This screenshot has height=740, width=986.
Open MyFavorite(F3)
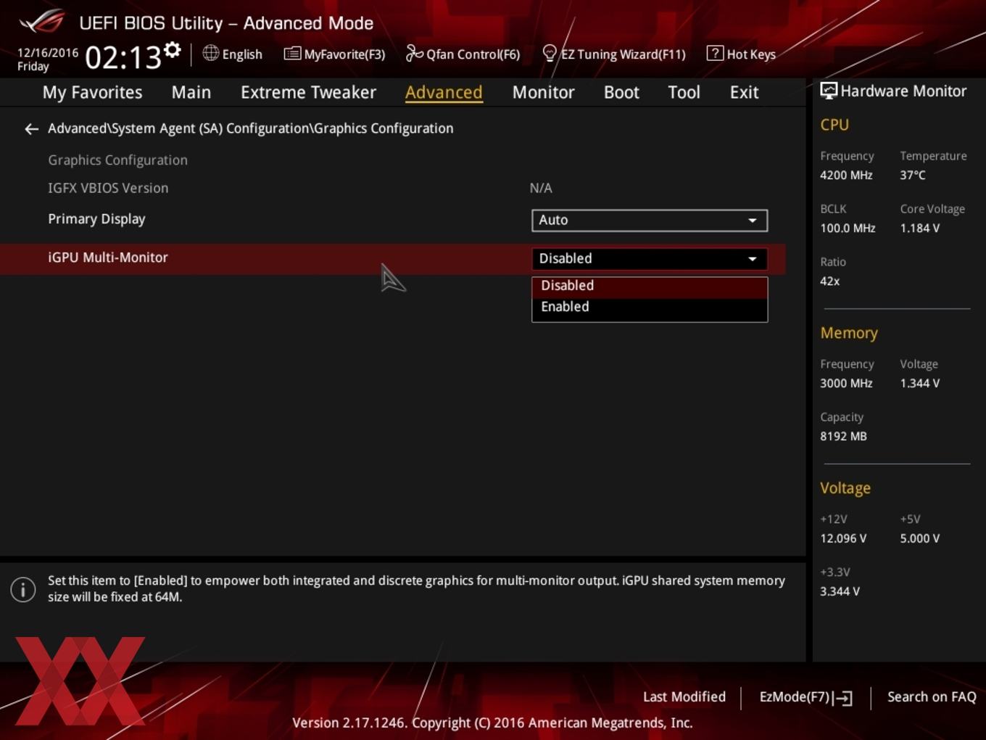pos(334,54)
